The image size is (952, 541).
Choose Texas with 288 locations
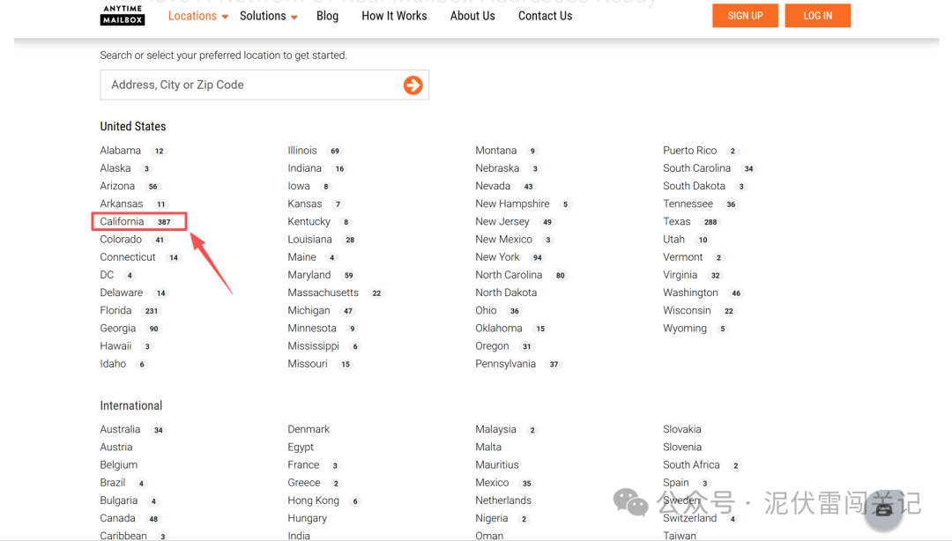[x=676, y=222]
